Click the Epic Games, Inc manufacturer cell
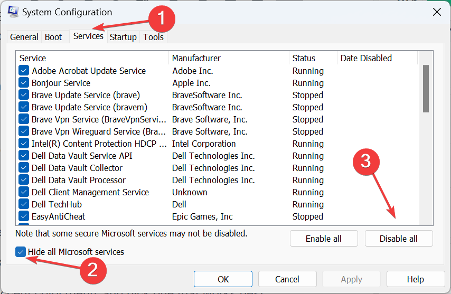The width and height of the screenshot is (451, 294). 202,216
